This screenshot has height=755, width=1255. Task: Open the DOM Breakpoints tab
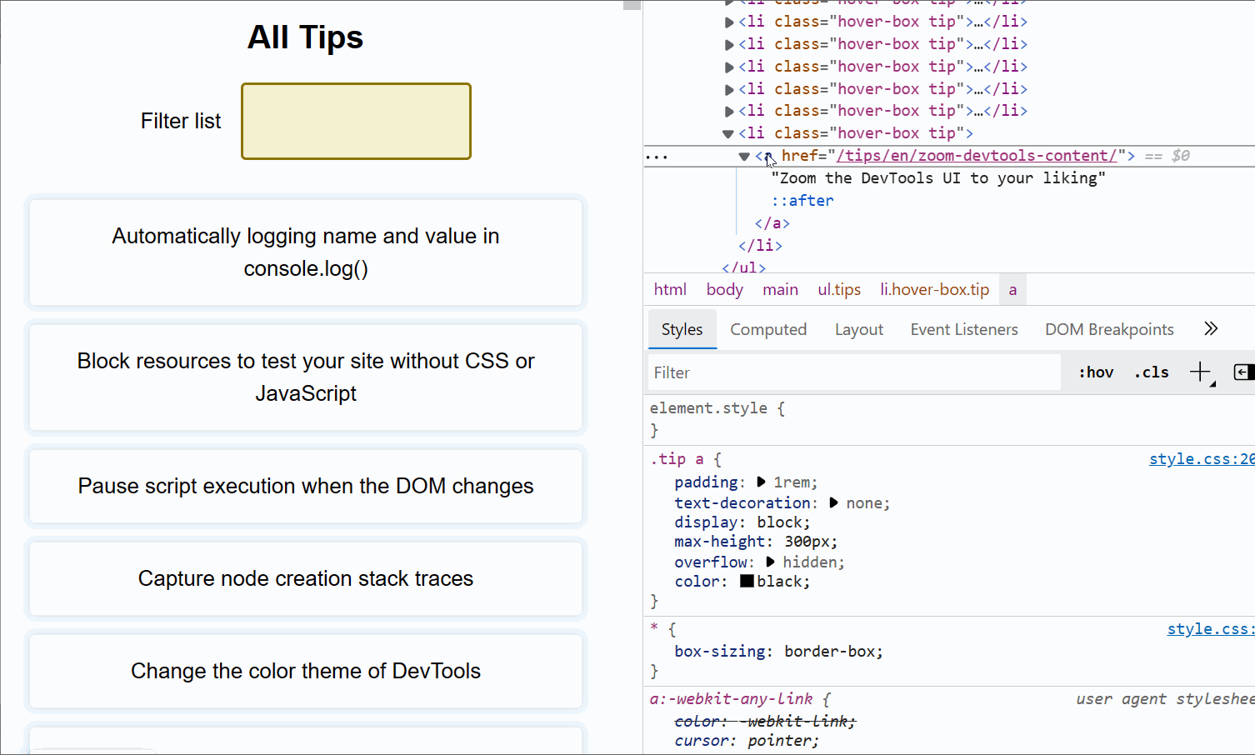coord(1109,330)
